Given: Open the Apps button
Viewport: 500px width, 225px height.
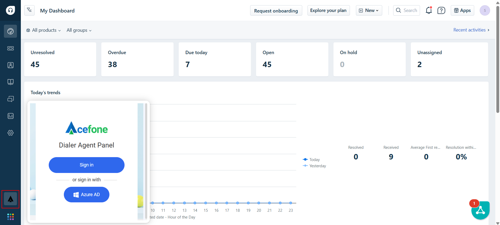Looking at the screenshot, I should 462,10.
